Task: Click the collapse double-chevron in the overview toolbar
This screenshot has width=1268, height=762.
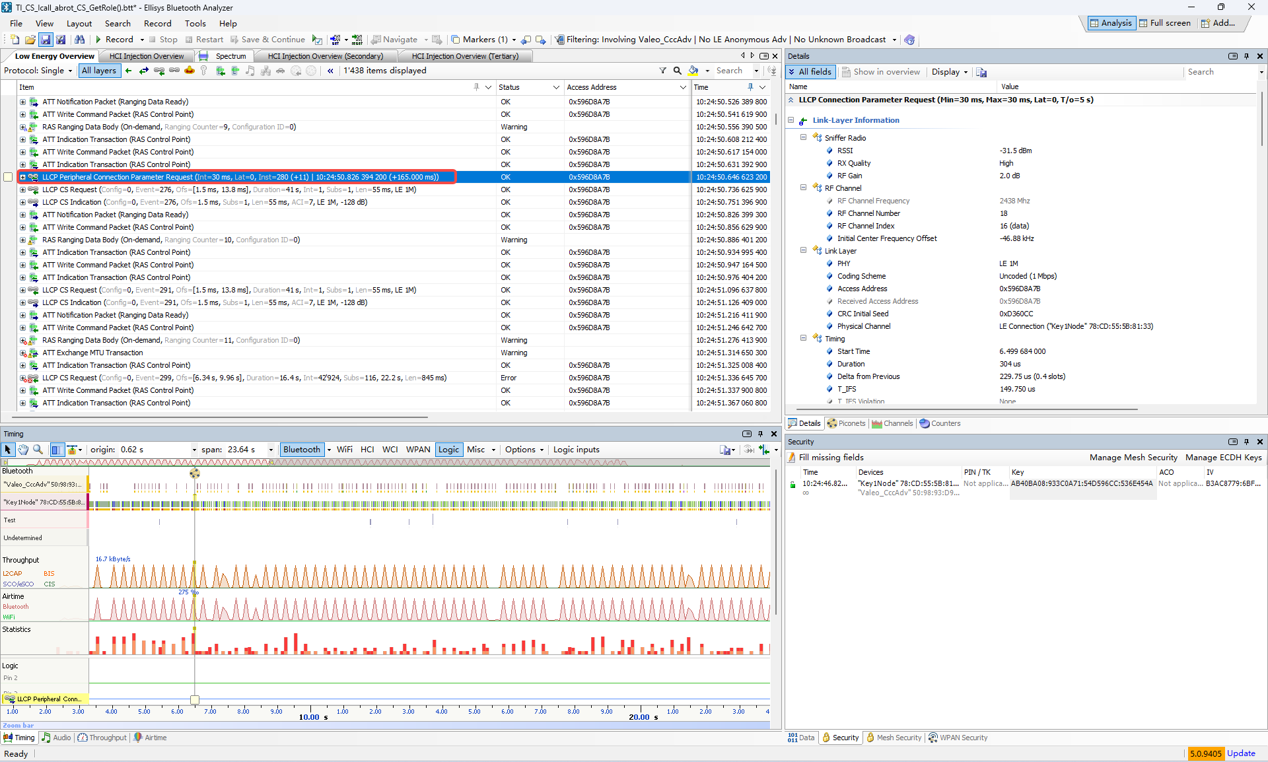Action: click(x=330, y=71)
